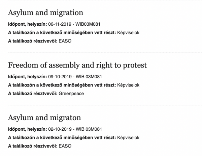Click first 'Időpont, helyszín:' label

[x=28, y=24]
